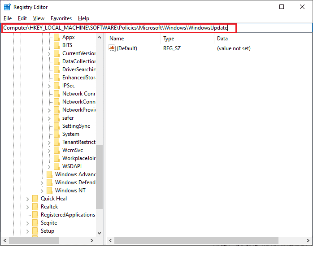Select the Realtek folder icon
Viewport: 313px width, 256px height.
click(x=35, y=207)
